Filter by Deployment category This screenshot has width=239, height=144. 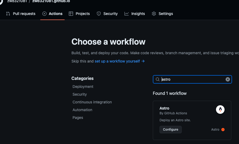coord(83,87)
